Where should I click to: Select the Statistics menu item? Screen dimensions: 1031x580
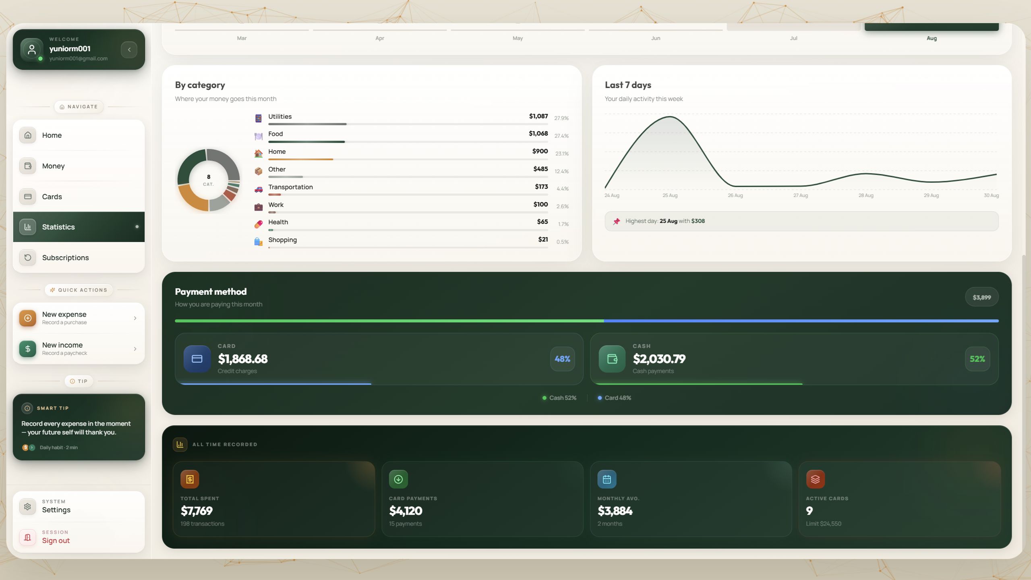click(79, 227)
